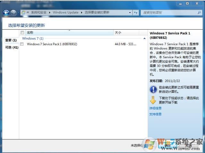Toggle the select-all checkbox in header
The width and height of the screenshot is (205, 153).
click(22, 32)
